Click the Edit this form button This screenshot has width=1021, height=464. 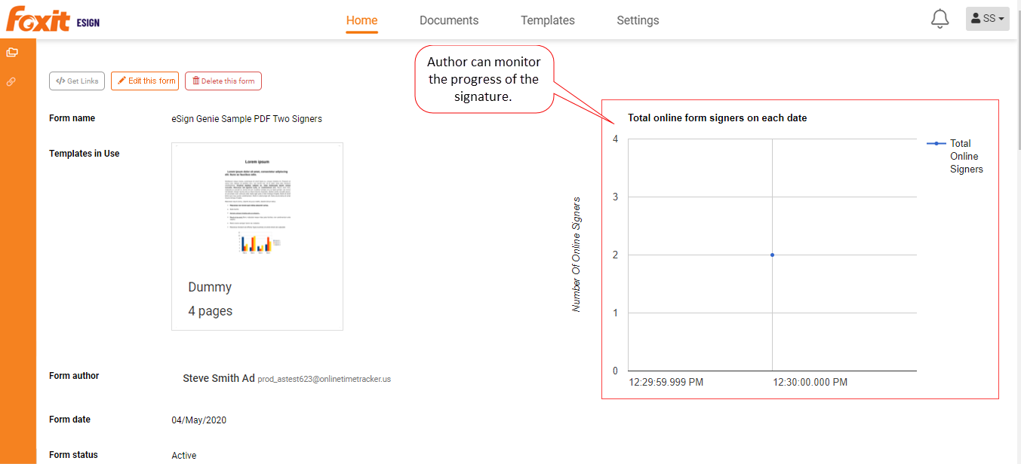pos(145,81)
